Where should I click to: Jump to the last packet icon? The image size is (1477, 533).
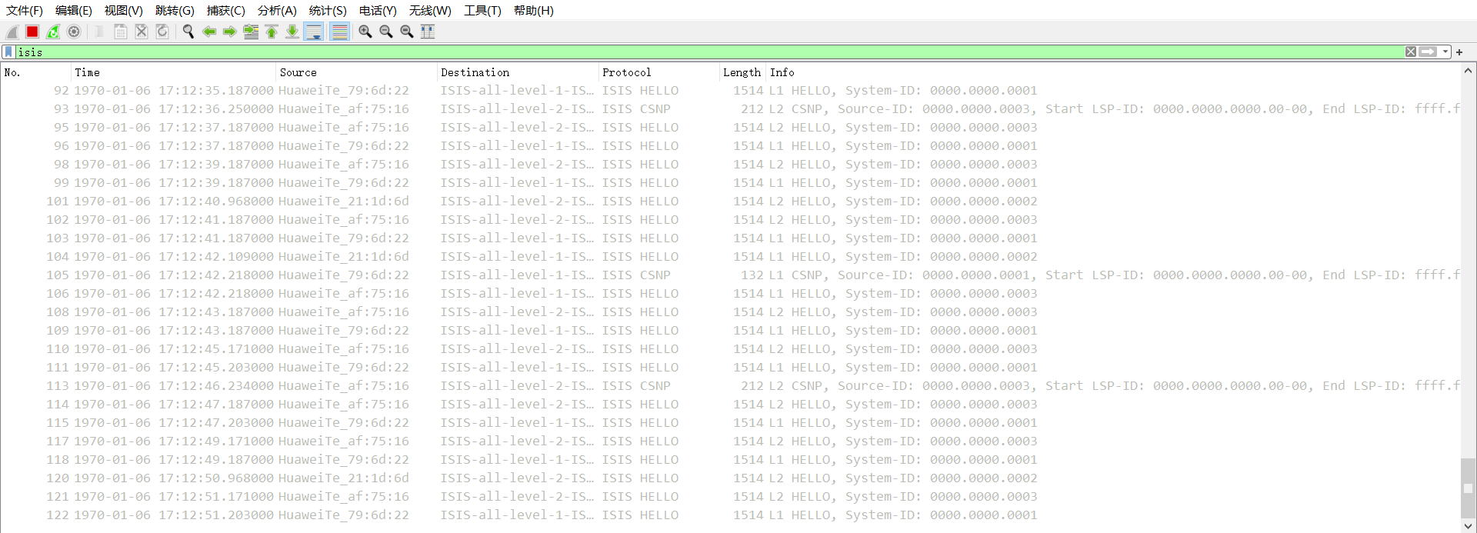click(292, 32)
